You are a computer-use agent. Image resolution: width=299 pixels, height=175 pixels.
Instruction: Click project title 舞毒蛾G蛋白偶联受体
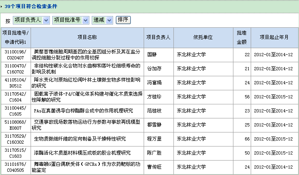pyautogui.click(x=86, y=167)
